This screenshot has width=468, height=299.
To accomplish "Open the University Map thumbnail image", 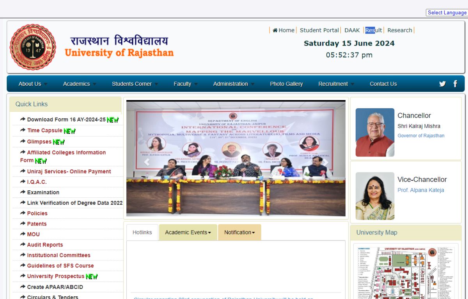I will [406, 271].
